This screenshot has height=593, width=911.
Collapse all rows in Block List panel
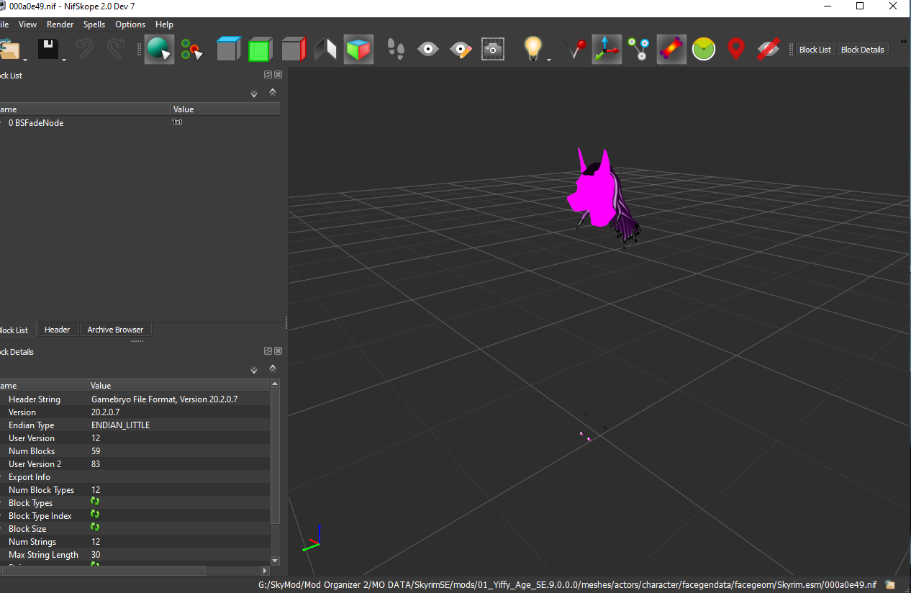pos(273,92)
